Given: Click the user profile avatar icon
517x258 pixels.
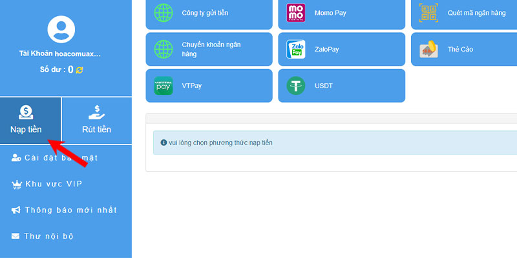Looking at the screenshot, I should pos(61,29).
